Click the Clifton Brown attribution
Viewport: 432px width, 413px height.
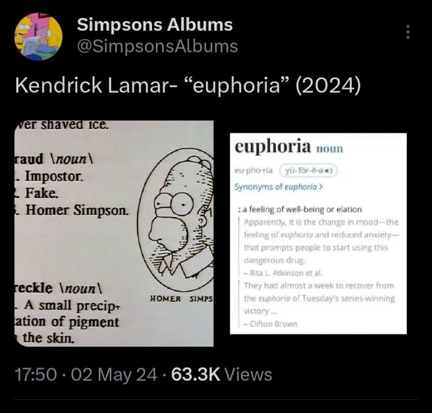270,324
